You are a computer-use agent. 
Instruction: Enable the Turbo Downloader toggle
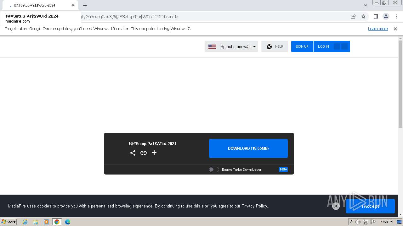214,169
